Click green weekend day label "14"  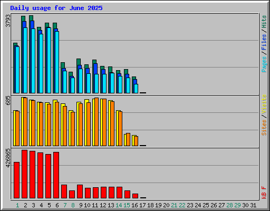pyautogui.click(x=119, y=205)
